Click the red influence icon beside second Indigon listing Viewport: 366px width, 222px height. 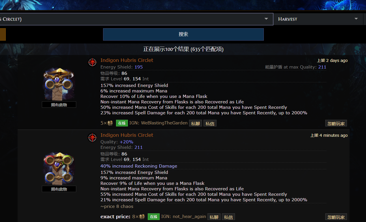(x=92, y=138)
